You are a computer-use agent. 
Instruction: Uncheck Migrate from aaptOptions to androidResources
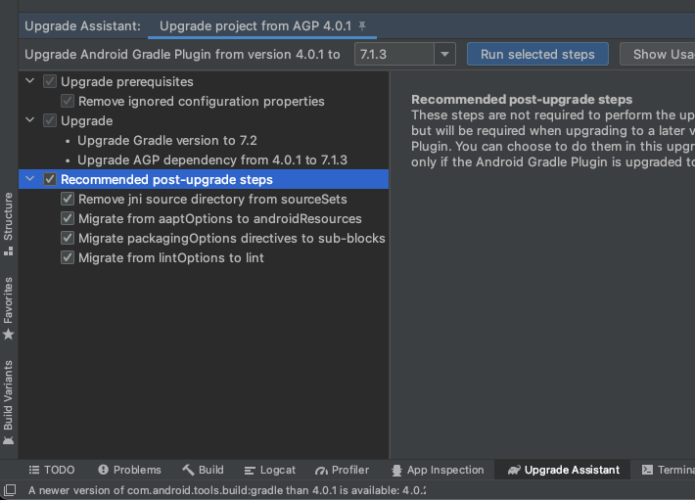[x=68, y=218]
